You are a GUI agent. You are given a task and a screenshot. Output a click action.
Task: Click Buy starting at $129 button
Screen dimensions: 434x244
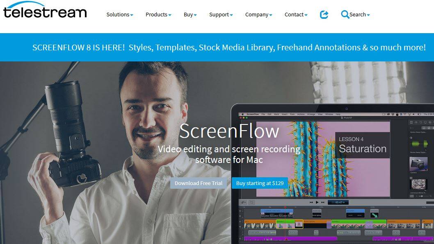(260, 183)
